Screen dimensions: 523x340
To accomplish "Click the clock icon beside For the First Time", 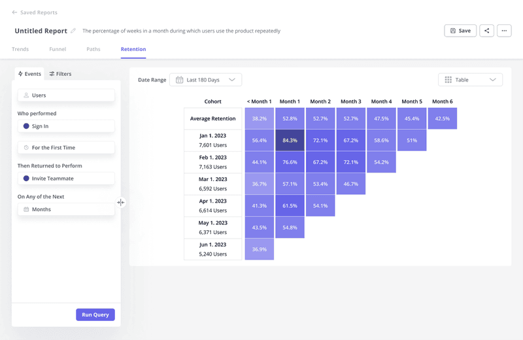I will 26,148.
